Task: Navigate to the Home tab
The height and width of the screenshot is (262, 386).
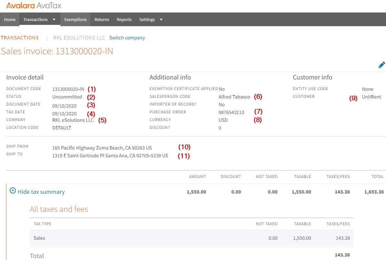Action: point(10,19)
